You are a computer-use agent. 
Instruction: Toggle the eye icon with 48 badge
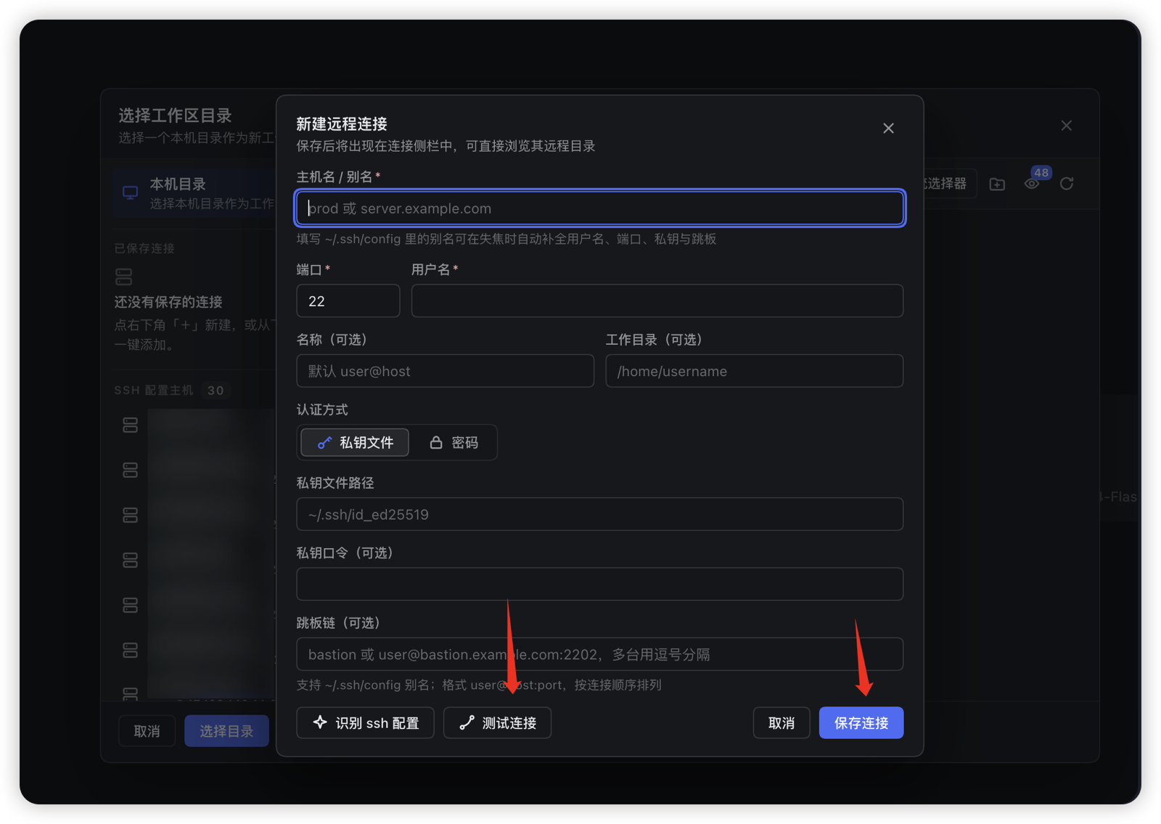pyautogui.click(x=1032, y=184)
